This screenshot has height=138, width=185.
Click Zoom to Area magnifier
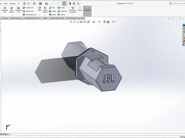(x=74, y=22)
